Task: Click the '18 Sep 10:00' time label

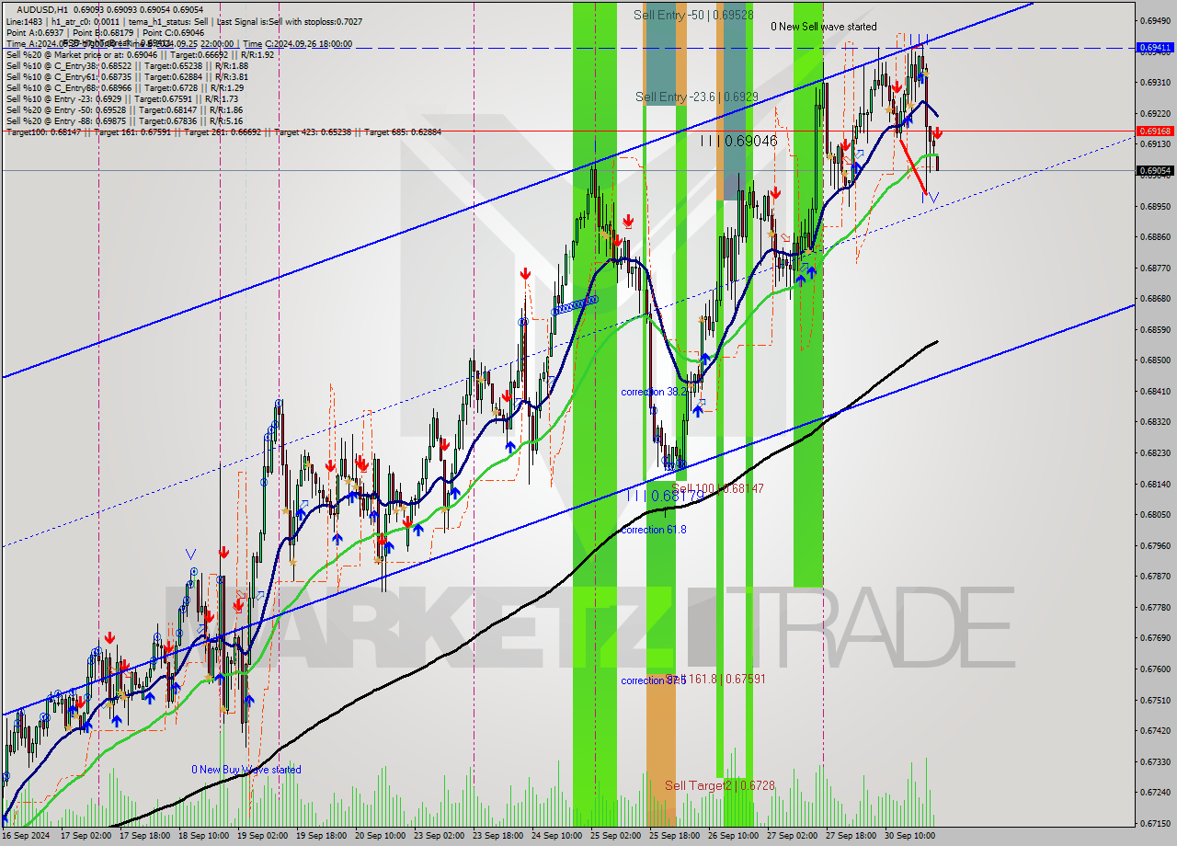Action: [x=204, y=836]
